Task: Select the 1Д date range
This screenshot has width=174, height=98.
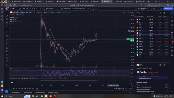Action: click(11, 89)
